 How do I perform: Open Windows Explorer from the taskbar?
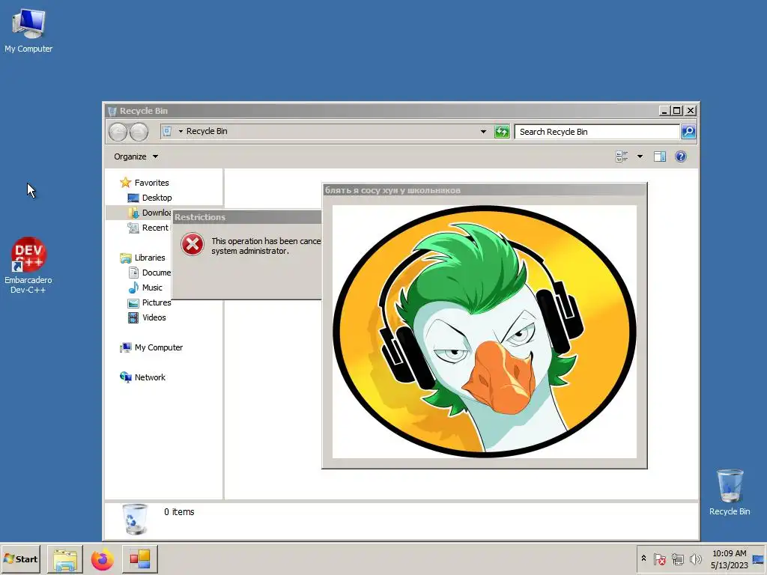(65, 559)
